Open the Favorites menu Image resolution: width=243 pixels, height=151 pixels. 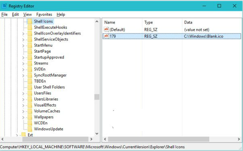44,15
